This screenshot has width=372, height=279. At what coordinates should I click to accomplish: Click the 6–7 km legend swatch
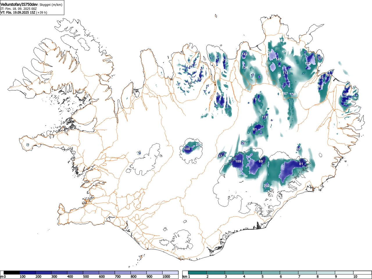[289, 273]
